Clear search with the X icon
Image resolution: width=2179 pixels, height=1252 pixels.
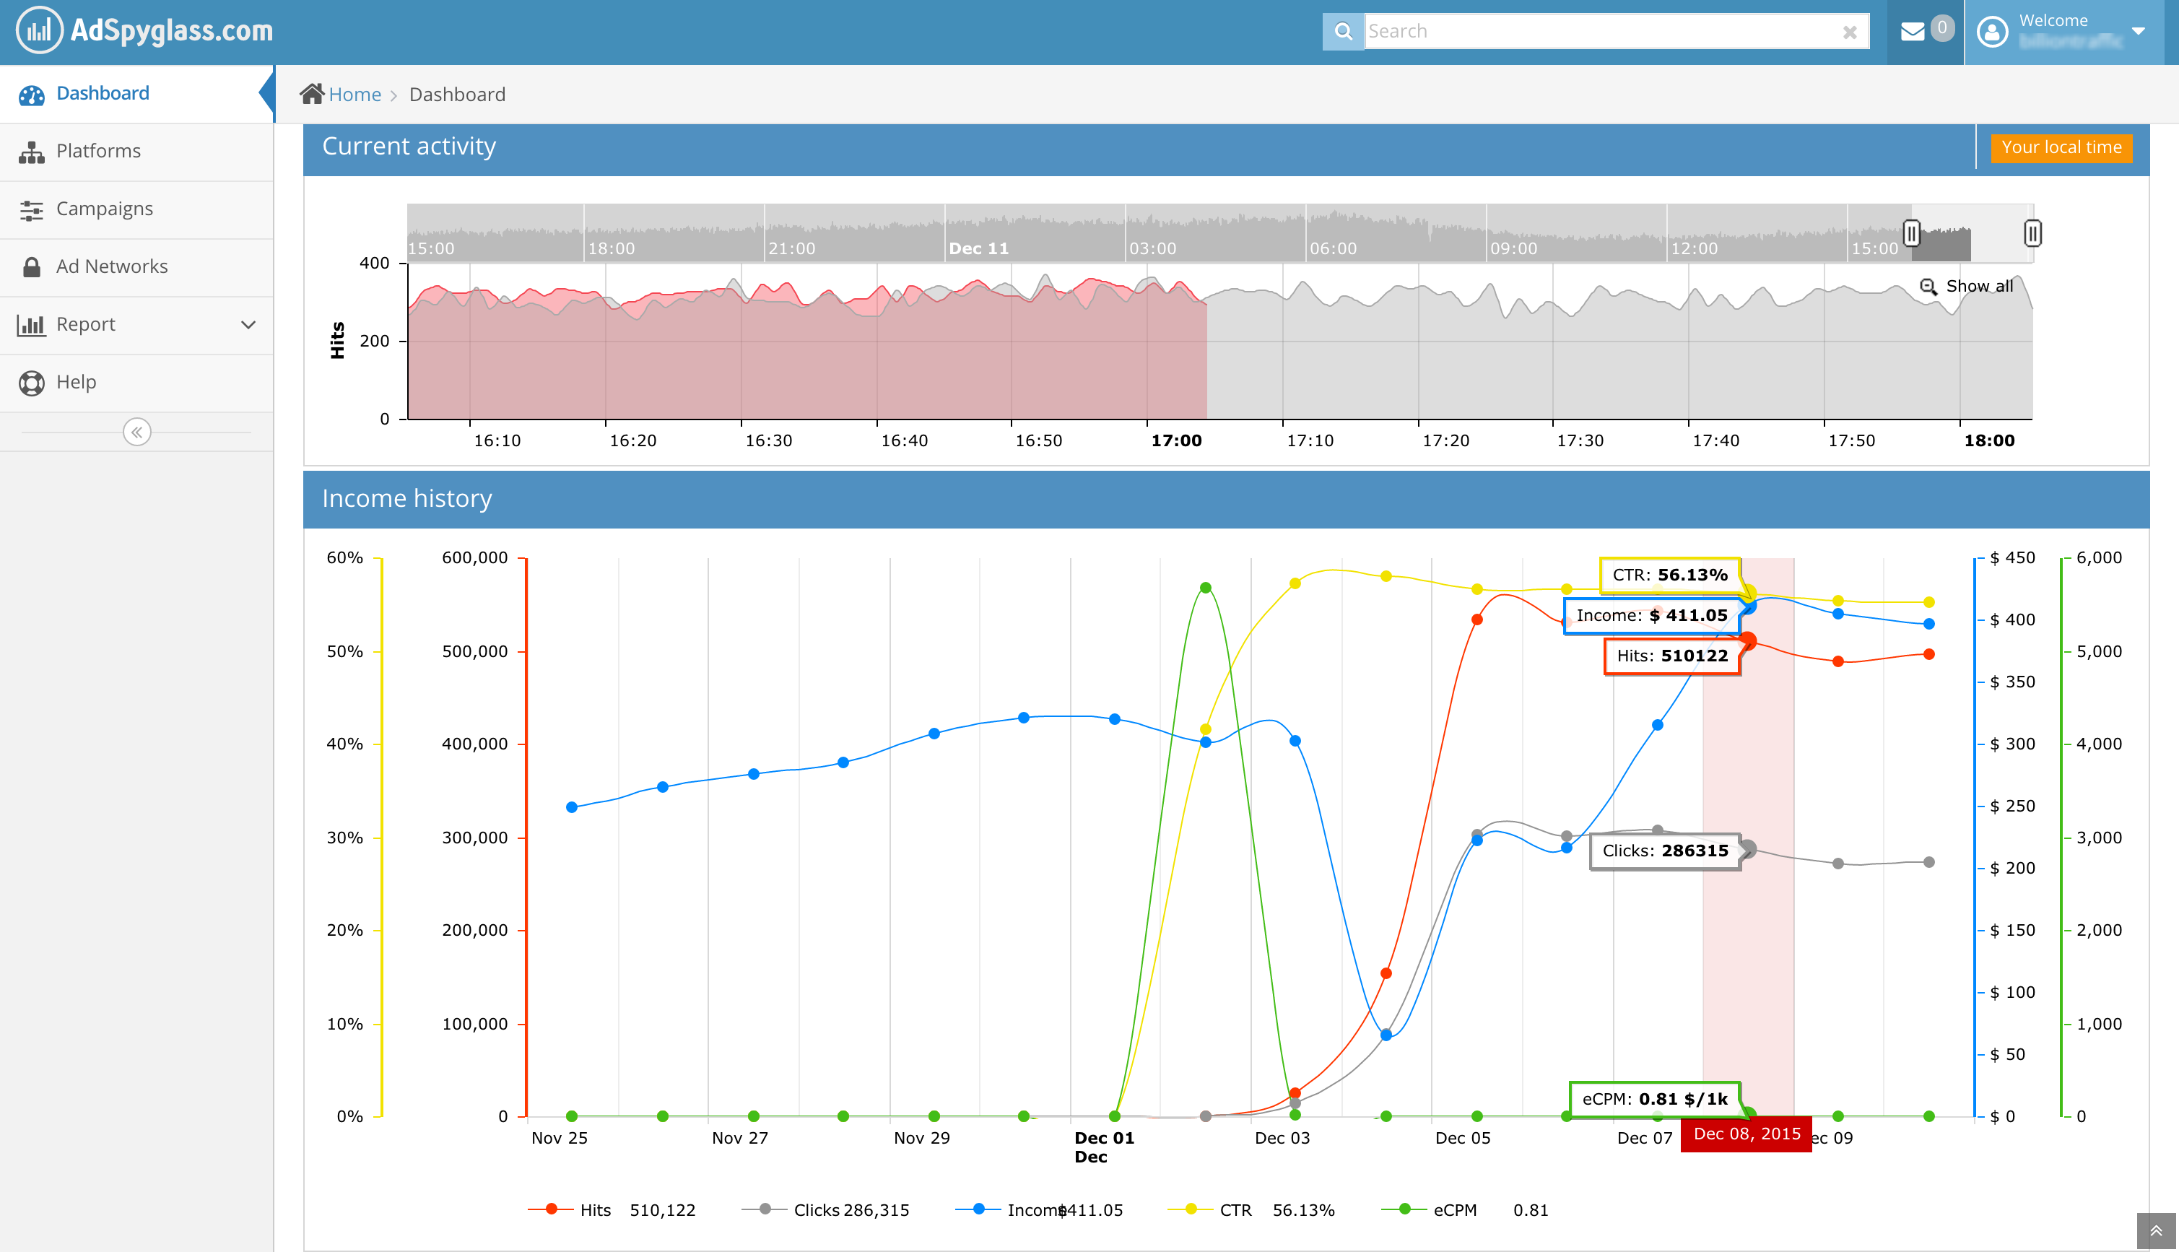(x=1850, y=32)
